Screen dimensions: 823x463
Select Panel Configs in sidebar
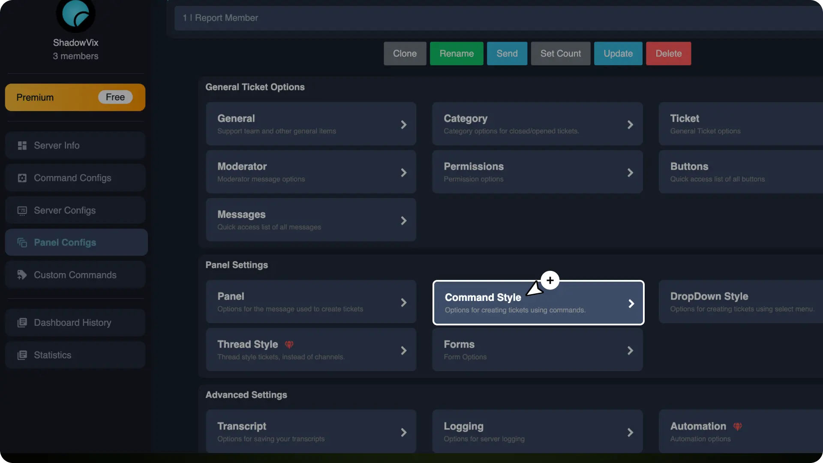pyautogui.click(x=76, y=243)
